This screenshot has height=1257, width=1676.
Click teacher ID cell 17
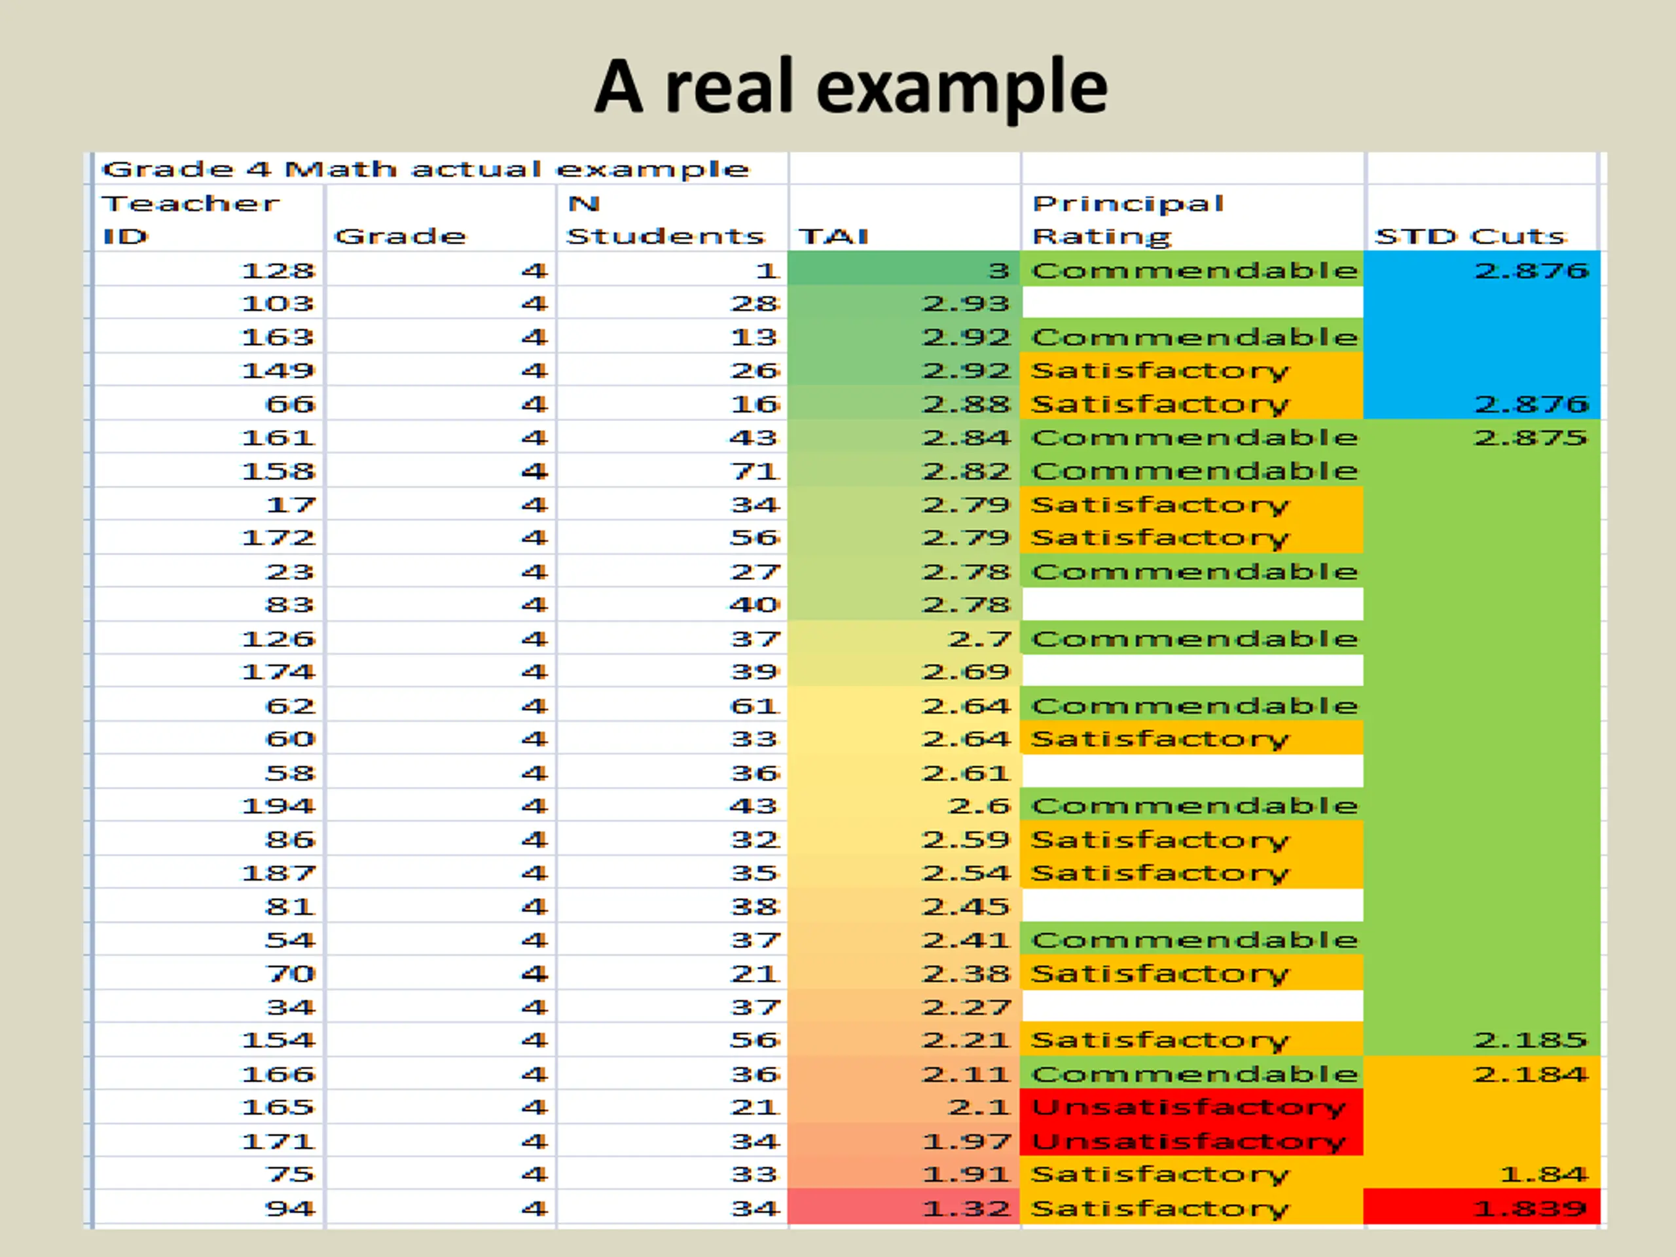(x=208, y=503)
